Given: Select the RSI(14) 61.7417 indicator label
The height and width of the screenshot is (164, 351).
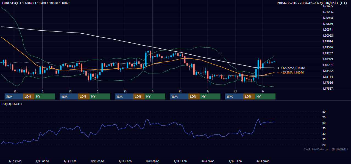Looking at the screenshot, I should click(12, 104).
